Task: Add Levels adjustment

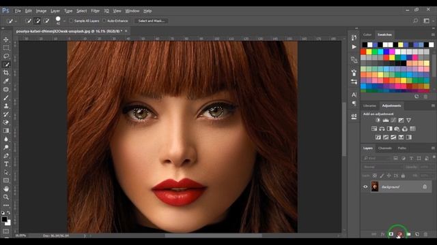Action: pyautogui.click(x=386, y=120)
